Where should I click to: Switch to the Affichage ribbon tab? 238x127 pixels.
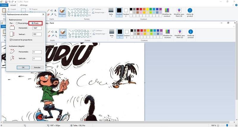24,5
